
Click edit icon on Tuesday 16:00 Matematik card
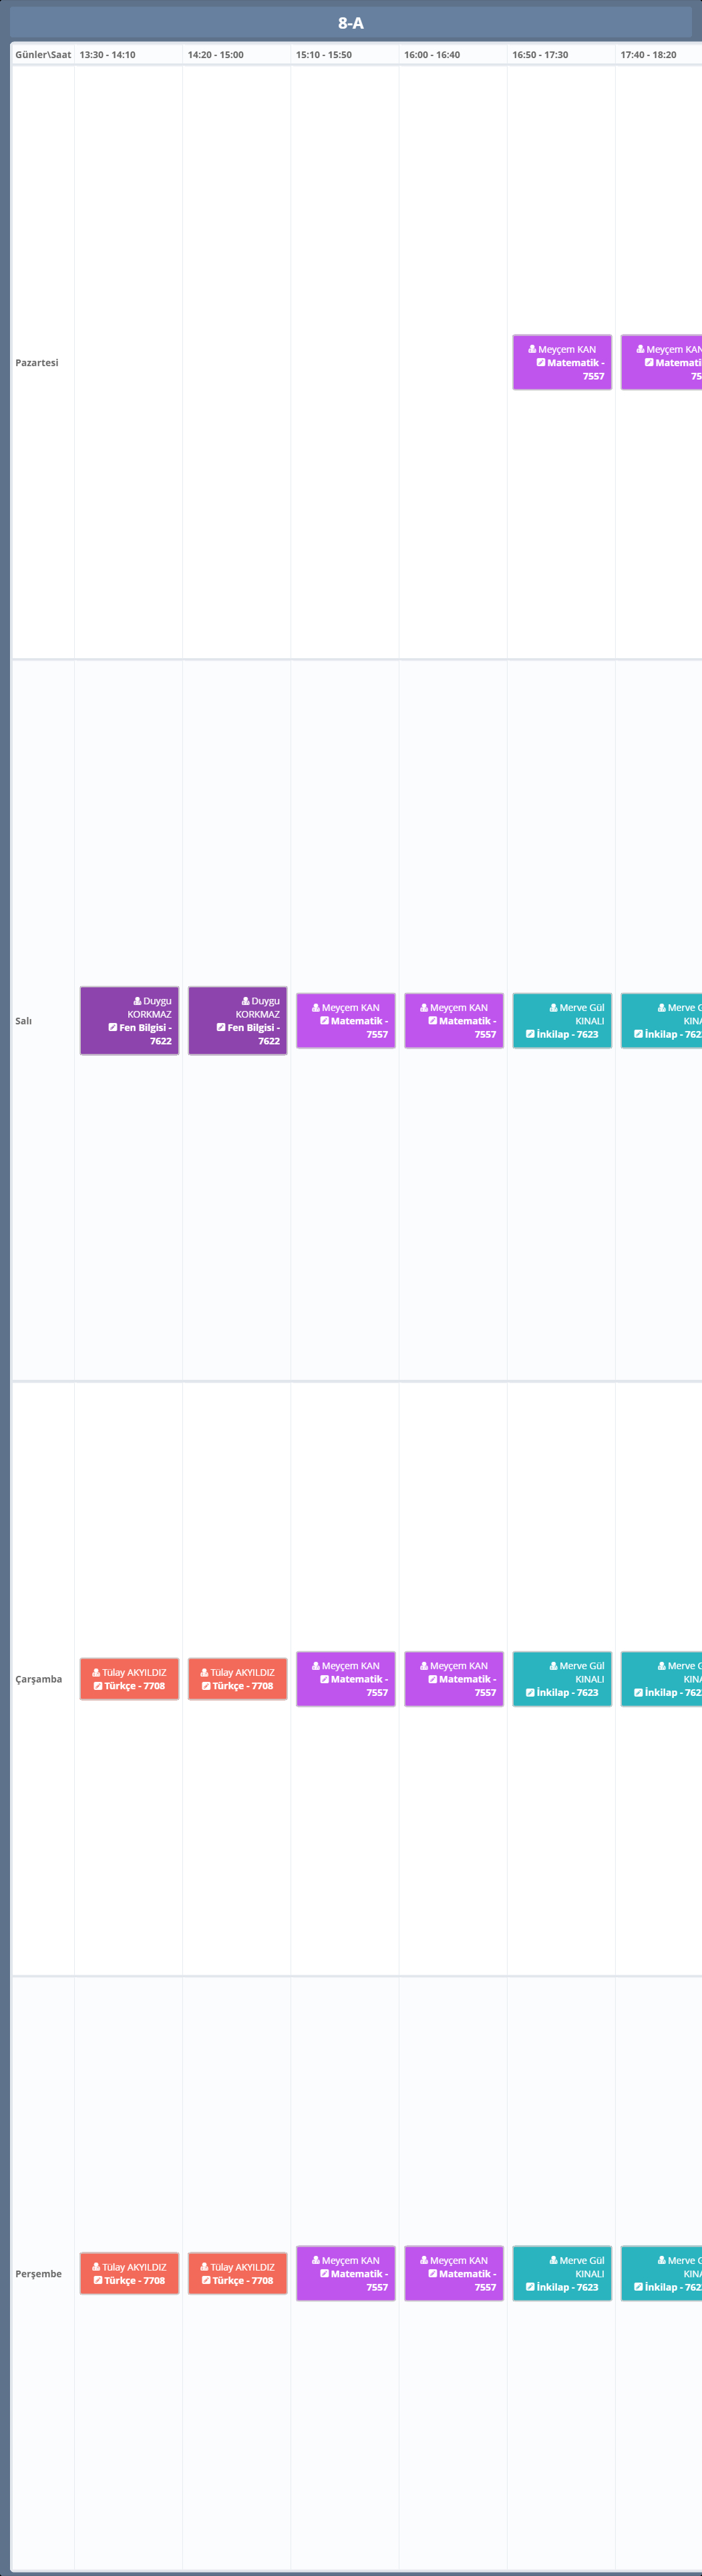point(433,1020)
